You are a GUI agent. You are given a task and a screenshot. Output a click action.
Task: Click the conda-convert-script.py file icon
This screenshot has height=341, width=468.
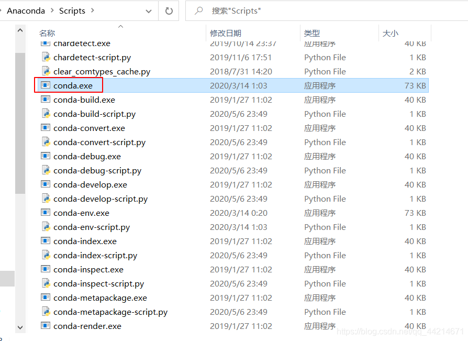coord(46,142)
